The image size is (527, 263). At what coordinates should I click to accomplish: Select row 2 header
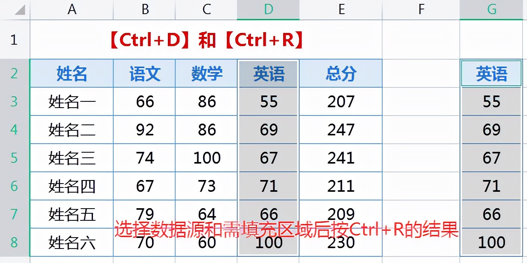(x=14, y=73)
